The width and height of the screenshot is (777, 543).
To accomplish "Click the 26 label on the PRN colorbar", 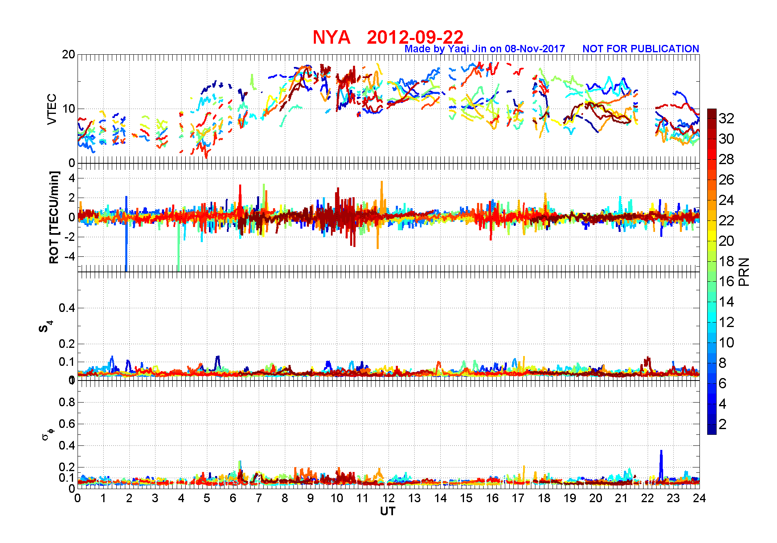I will [726, 180].
